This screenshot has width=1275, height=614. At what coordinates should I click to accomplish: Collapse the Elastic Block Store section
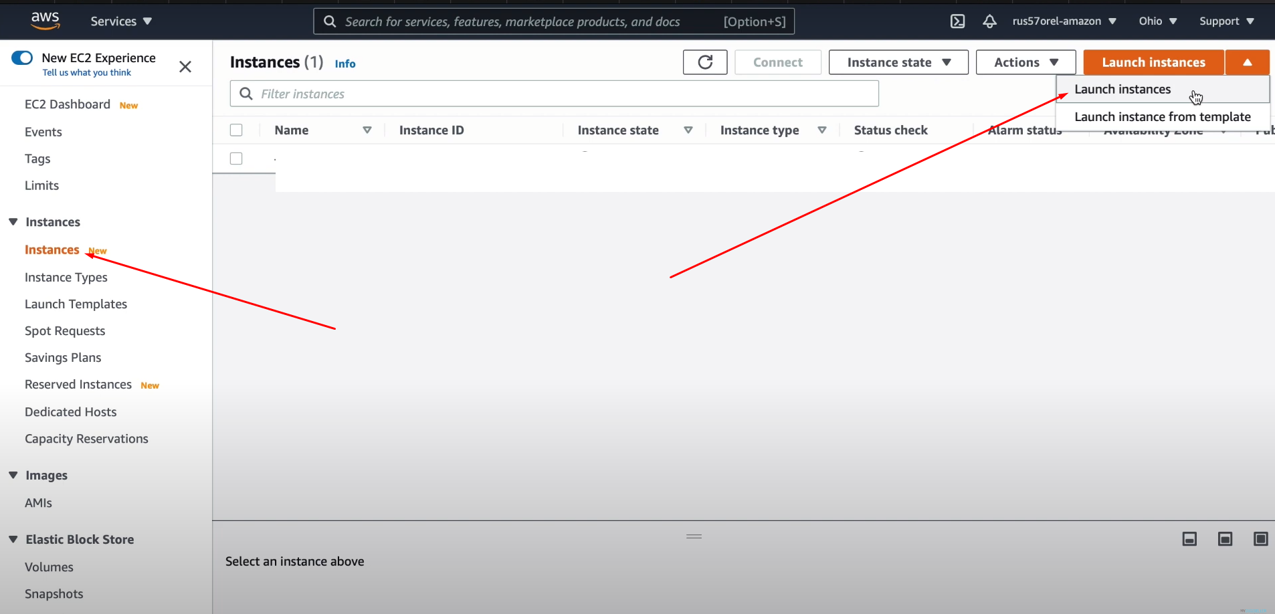13,539
